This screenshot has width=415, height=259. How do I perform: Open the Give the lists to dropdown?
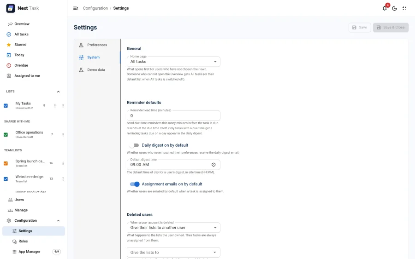click(x=173, y=253)
